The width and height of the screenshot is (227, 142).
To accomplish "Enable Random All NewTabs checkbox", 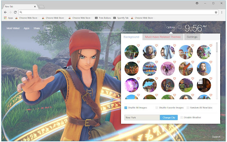I will pyautogui.click(x=188, y=108).
